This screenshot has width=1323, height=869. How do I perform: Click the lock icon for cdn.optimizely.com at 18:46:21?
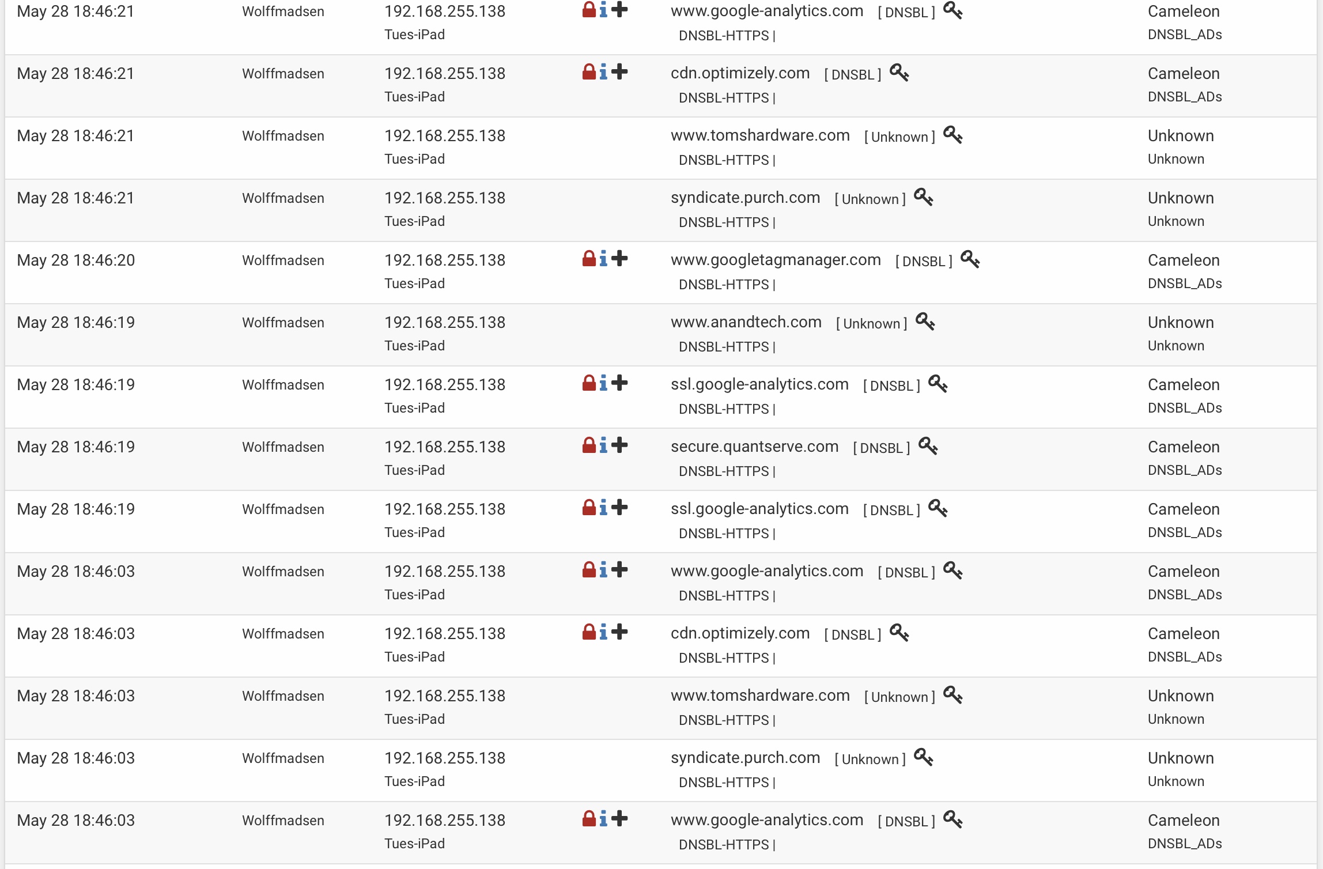point(588,72)
